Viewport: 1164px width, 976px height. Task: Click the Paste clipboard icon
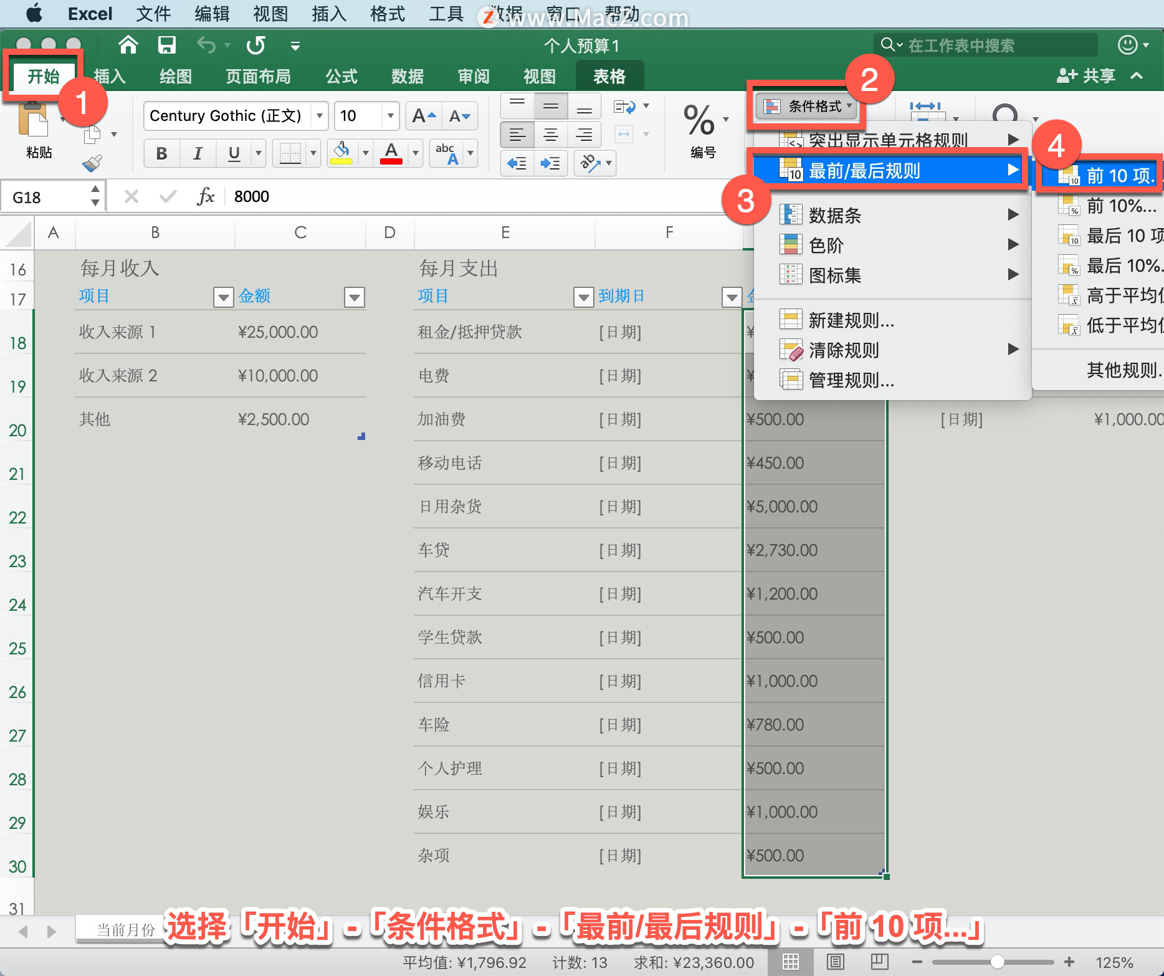(32, 120)
